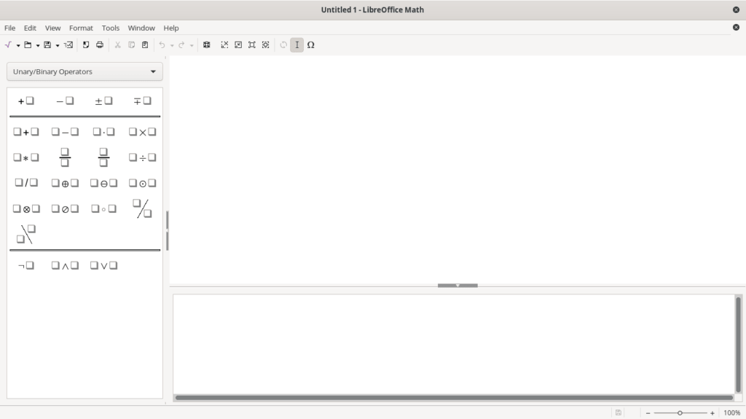Click the Print icon in toolbar

tap(100, 45)
